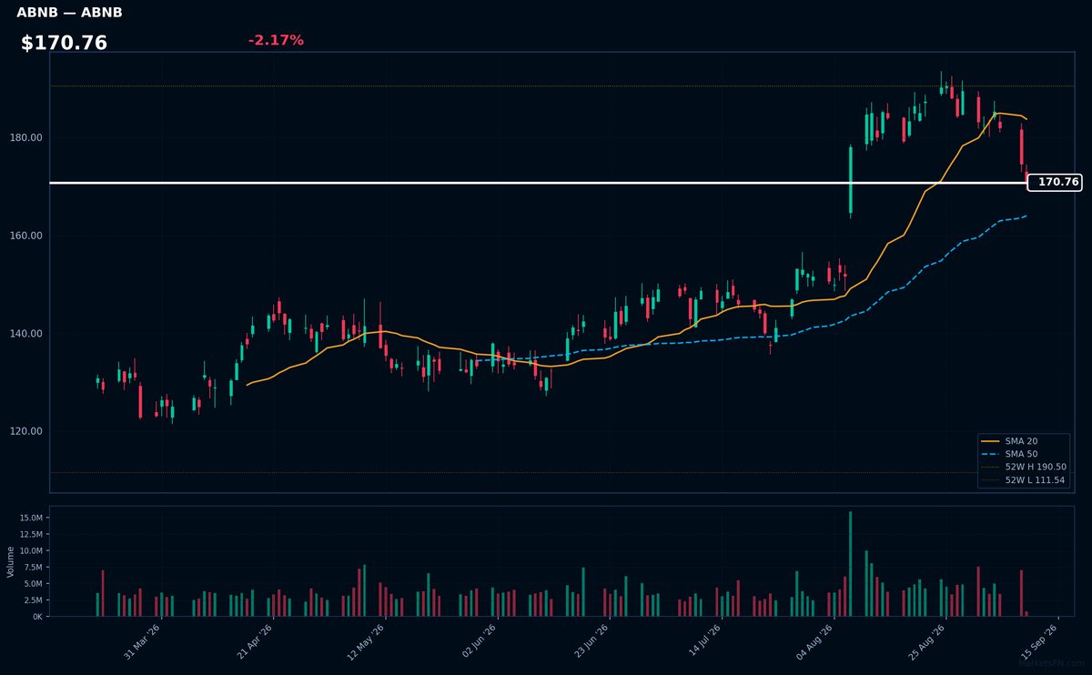1092x675 pixels.
Task: Click the ABNB — ABNB chart title
Action: pyautogui.click(x=69, y=13)
